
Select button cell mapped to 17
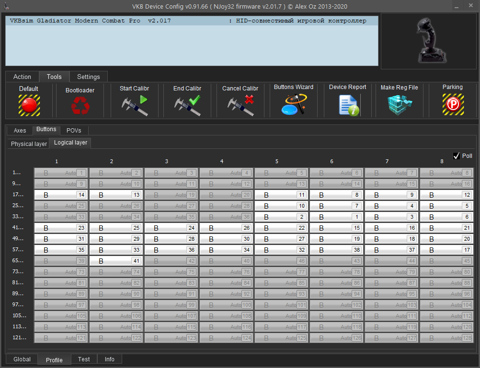446,250
